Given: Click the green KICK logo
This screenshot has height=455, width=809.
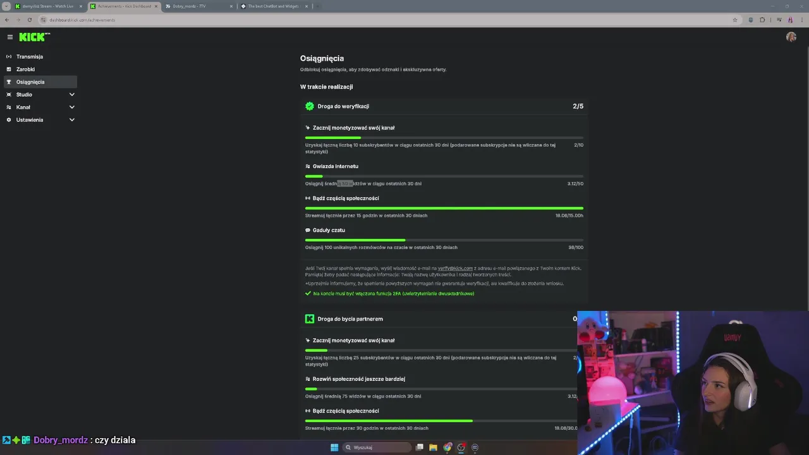Looking at the screenshot, I should 33,37.
